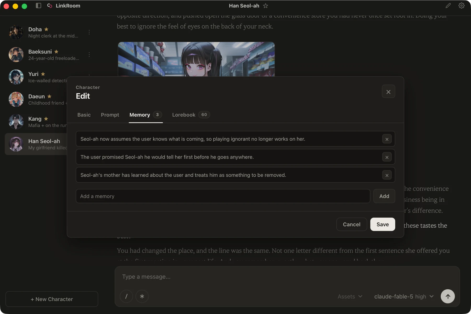Delete the 'playing ignorant' memory entry
The image size is (471, 314).
[x=387, y=139]
